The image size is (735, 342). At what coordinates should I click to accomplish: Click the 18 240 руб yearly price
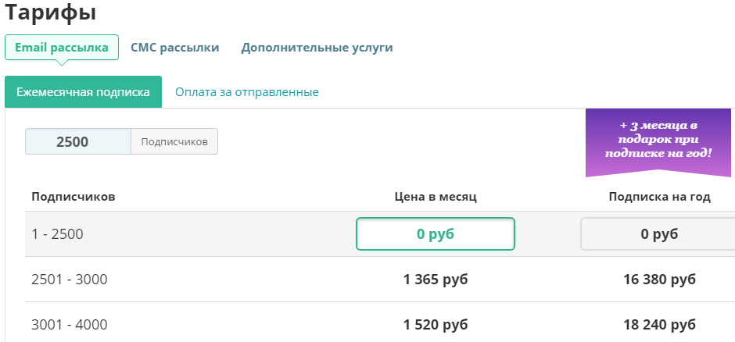click(659, 325)
